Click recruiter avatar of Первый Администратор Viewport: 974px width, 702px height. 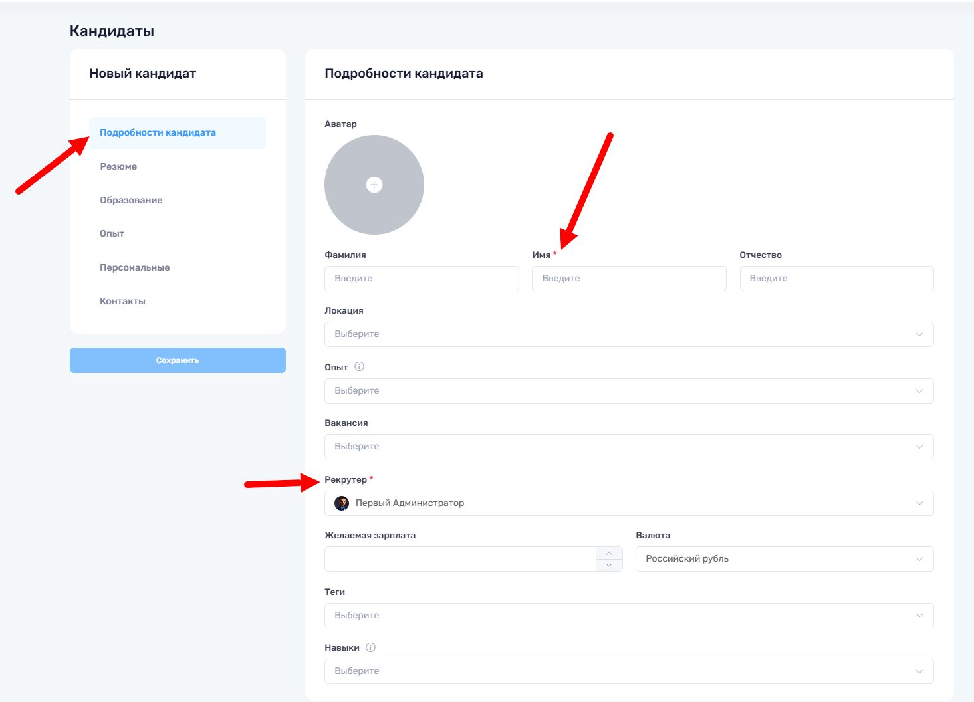point(342,503)
